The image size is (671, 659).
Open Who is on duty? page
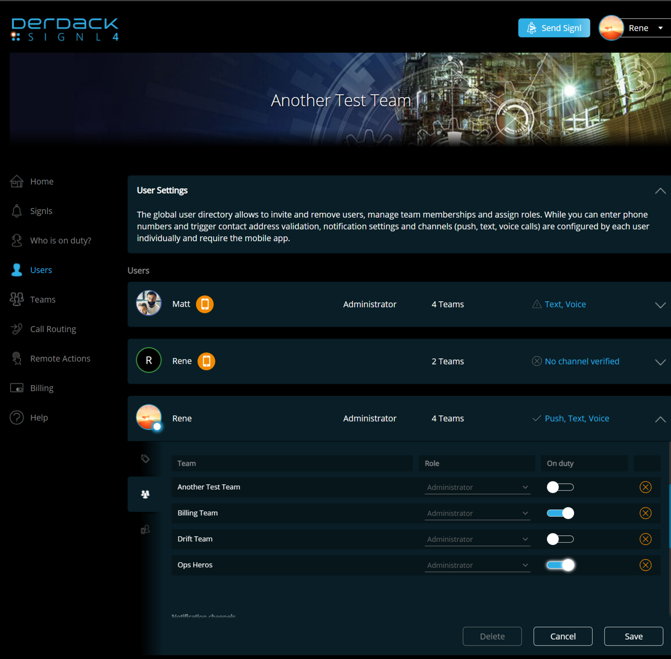(x=61, y=240)
